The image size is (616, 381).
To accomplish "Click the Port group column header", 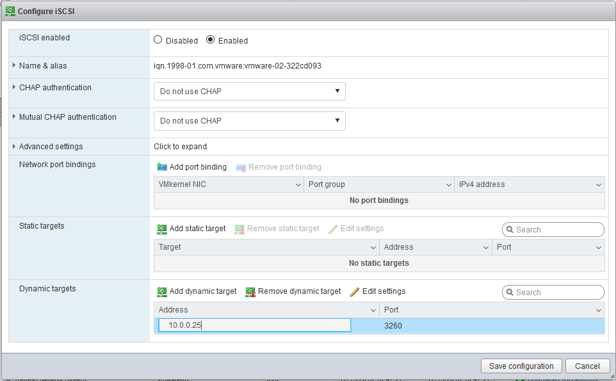I will 378,184.
